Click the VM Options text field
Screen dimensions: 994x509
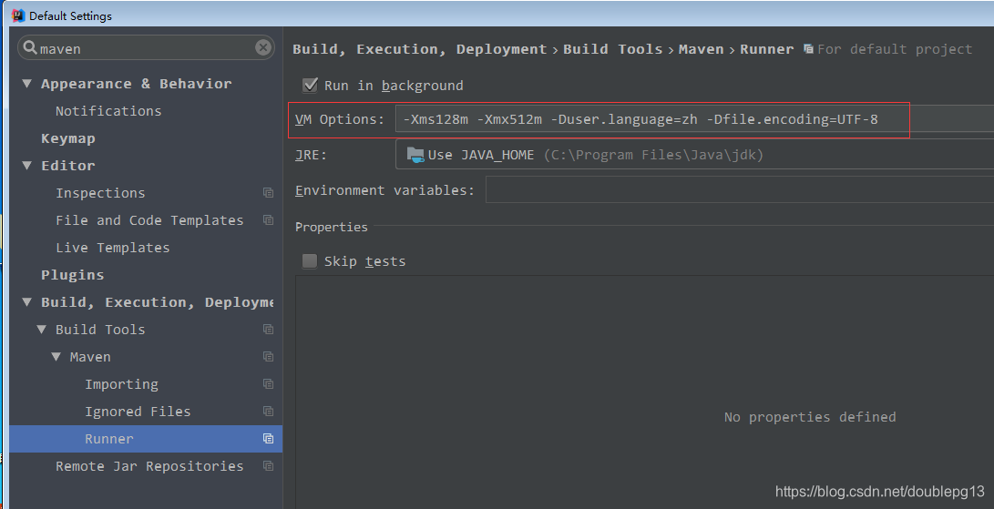pos(694,119)
